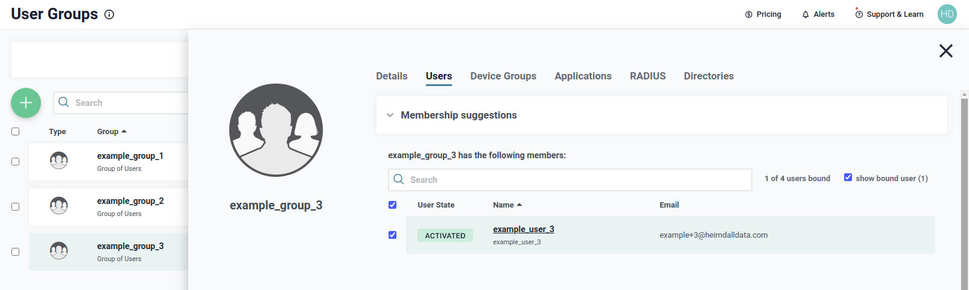Image resolution: width=969 pixels, height=290 pixels.
Task: Toggle the select all users header checkbox
Action: click(392, 205)
